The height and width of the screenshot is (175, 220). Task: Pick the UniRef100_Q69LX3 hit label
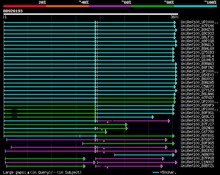[x=197, y=117]
